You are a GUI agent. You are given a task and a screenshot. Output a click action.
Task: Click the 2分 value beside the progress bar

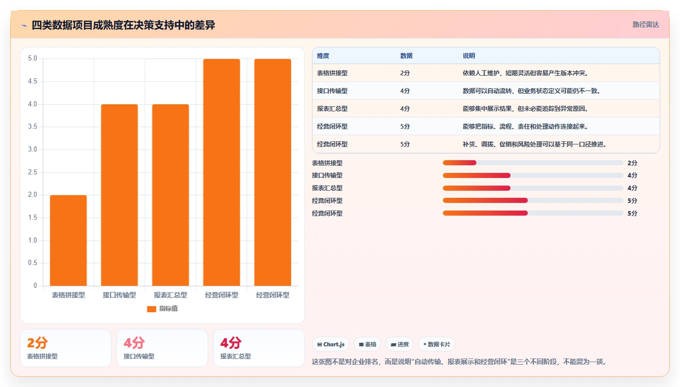click(x=632, y=163)
